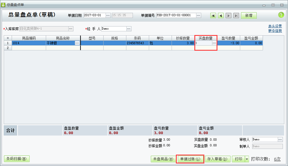288x166 pixels.
Task: Jump to the first record using navigation arrow
Action: (x=213, y=15)
